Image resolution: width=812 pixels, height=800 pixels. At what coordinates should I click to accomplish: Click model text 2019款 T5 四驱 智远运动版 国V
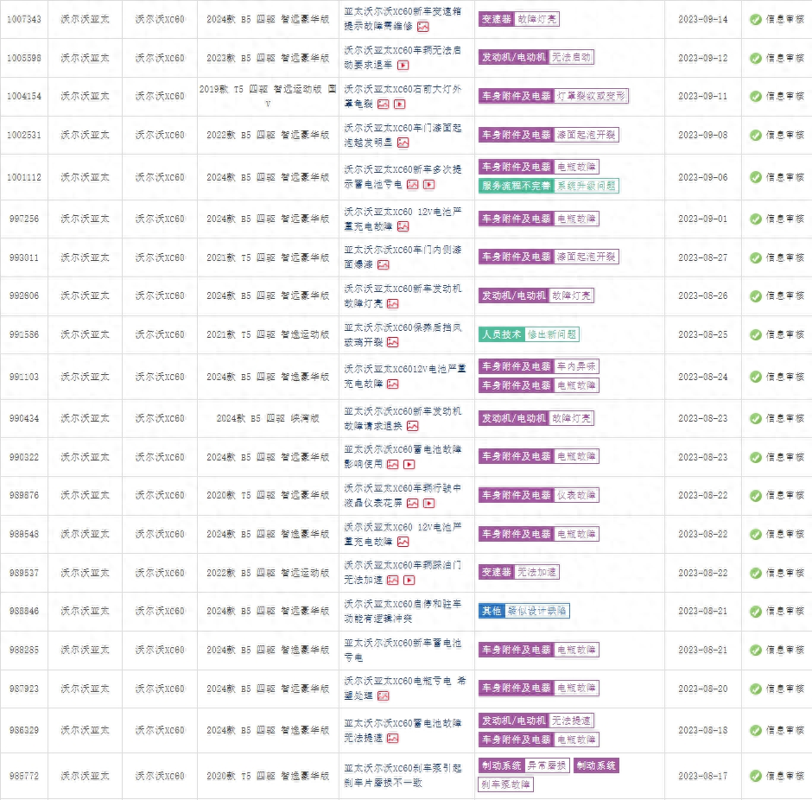(268, 96)
